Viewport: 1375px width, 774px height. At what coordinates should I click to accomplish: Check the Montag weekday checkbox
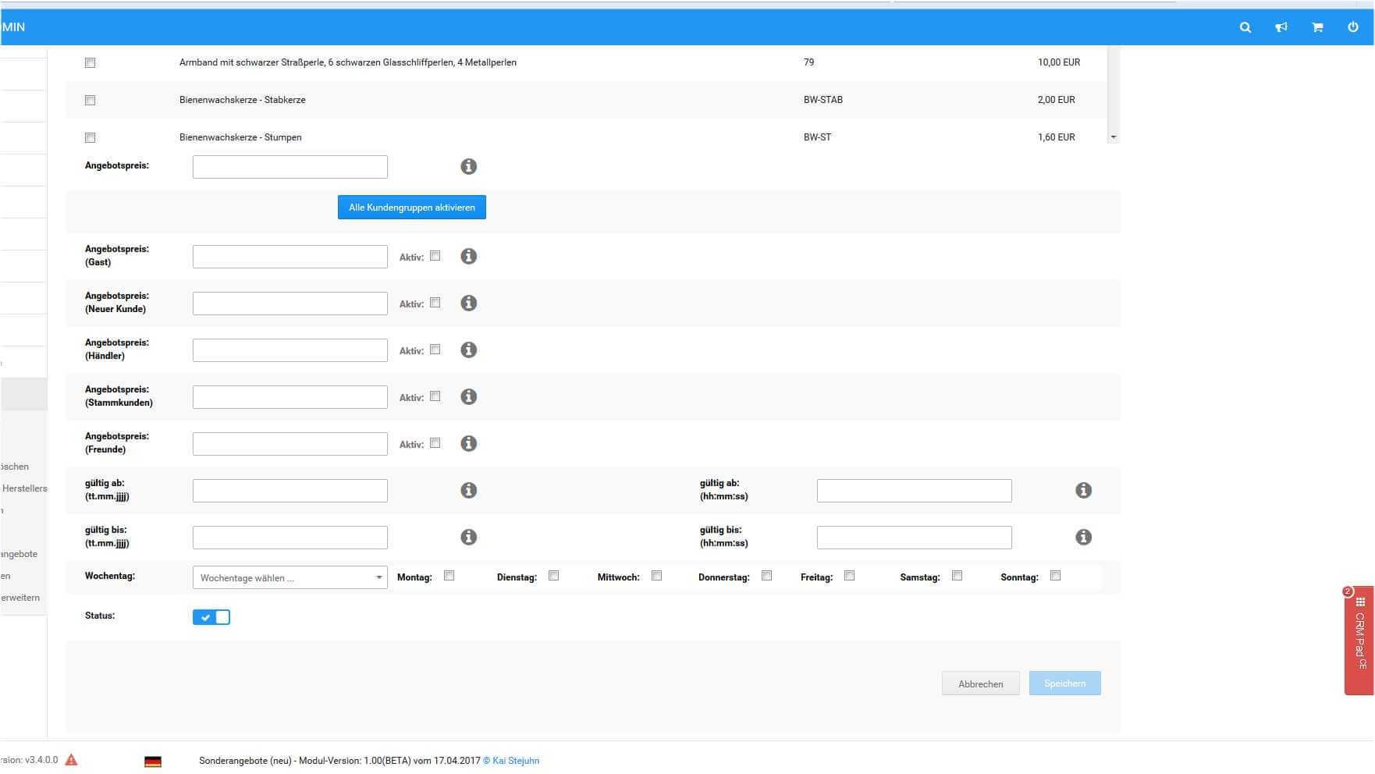pyautogui.click(x=449, y=576)
